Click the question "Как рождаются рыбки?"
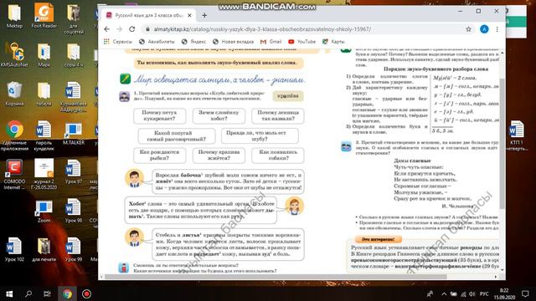The height and width of the screenshot is (301, 536). 160,156
